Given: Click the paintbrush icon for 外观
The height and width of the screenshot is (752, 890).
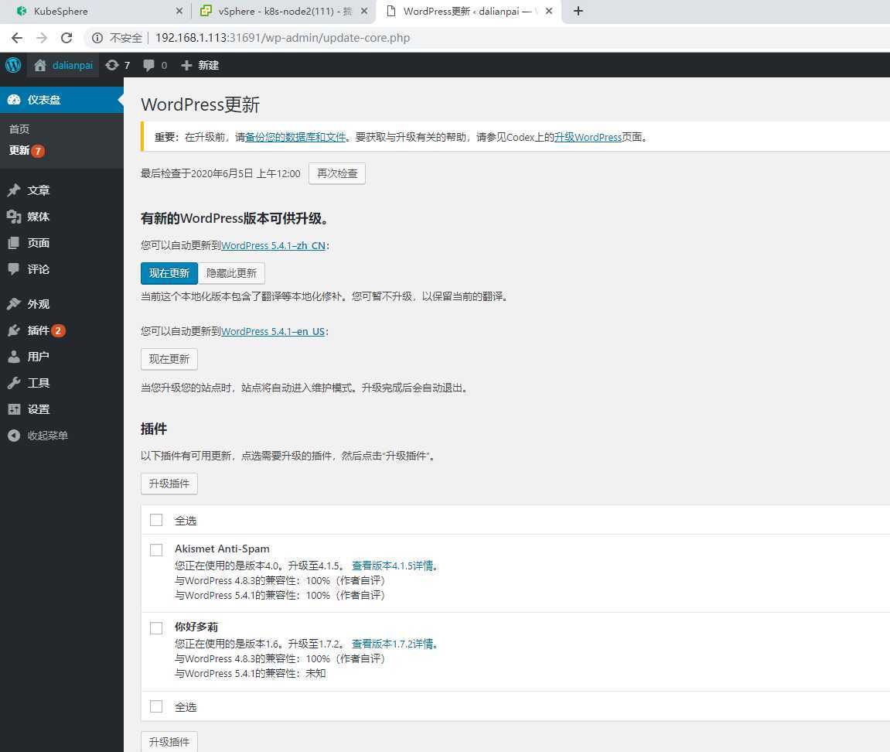Looking at the screenshot, I should pyautogui.click(x=14, y=304).
